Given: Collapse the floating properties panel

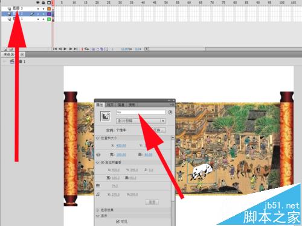Looking at the screenshot, I should click(169, 100).
